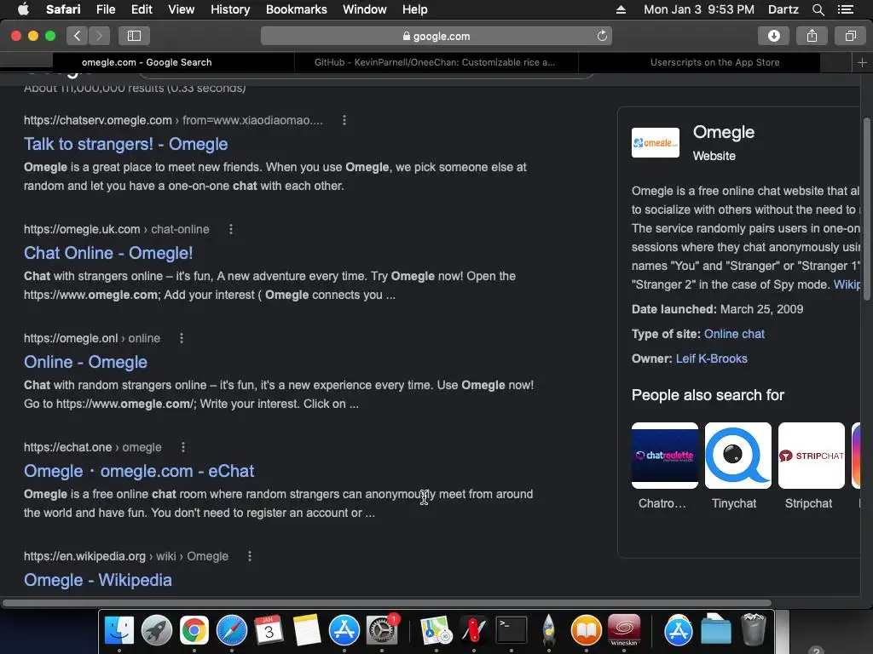Open options for omegle.uk.com result
The width and height of the screenshot is (873, 654).
click(x=230, y=229)
